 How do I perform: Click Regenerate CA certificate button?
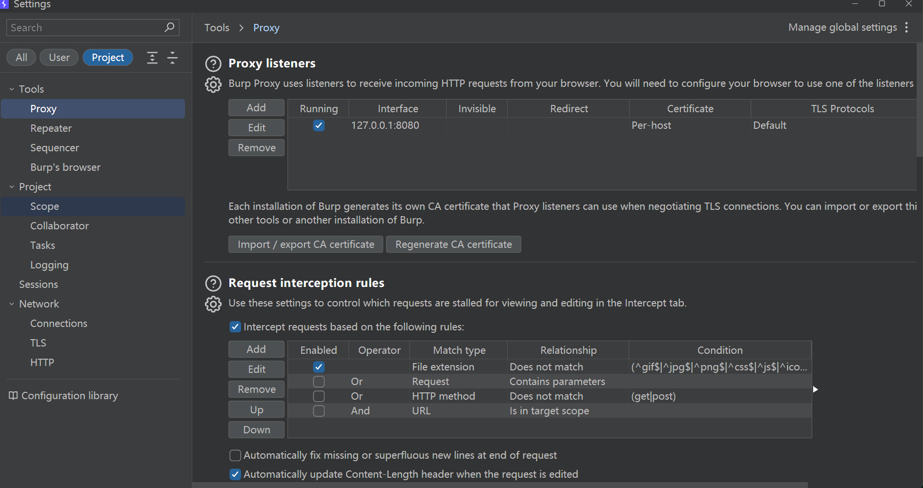coord(453,244)
